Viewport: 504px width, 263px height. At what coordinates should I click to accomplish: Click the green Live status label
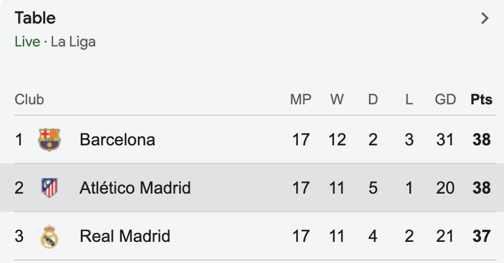[27, 42]
